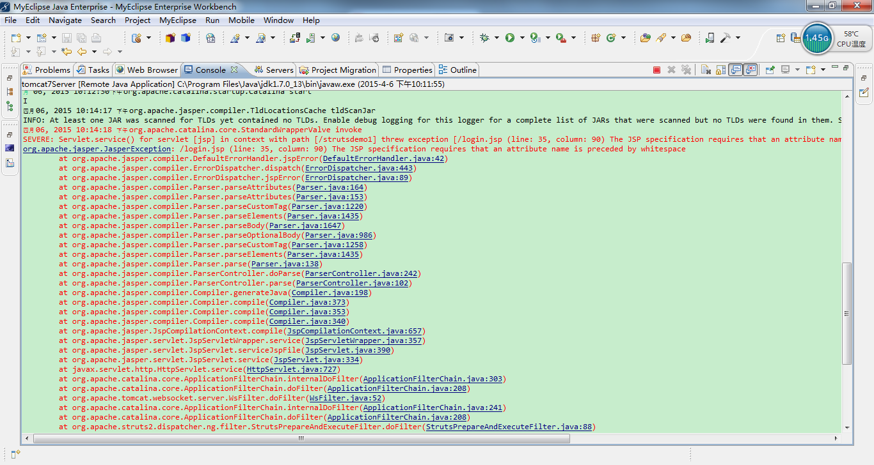Open the Debug configurations dropdown arrow
874x465 pixels.
point(497,38)
